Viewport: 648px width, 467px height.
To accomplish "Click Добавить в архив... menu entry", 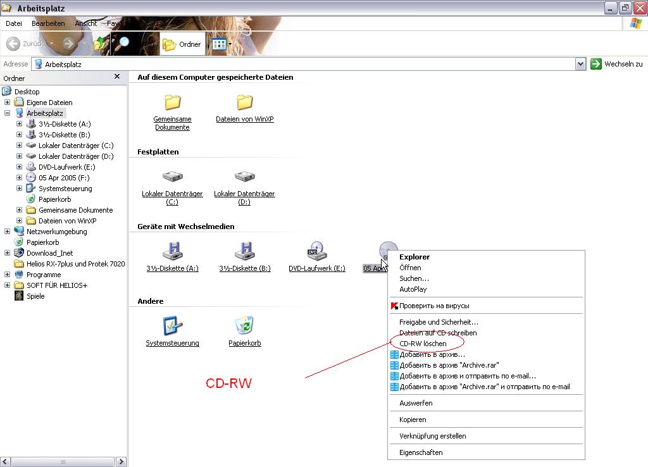I will 486,354.
